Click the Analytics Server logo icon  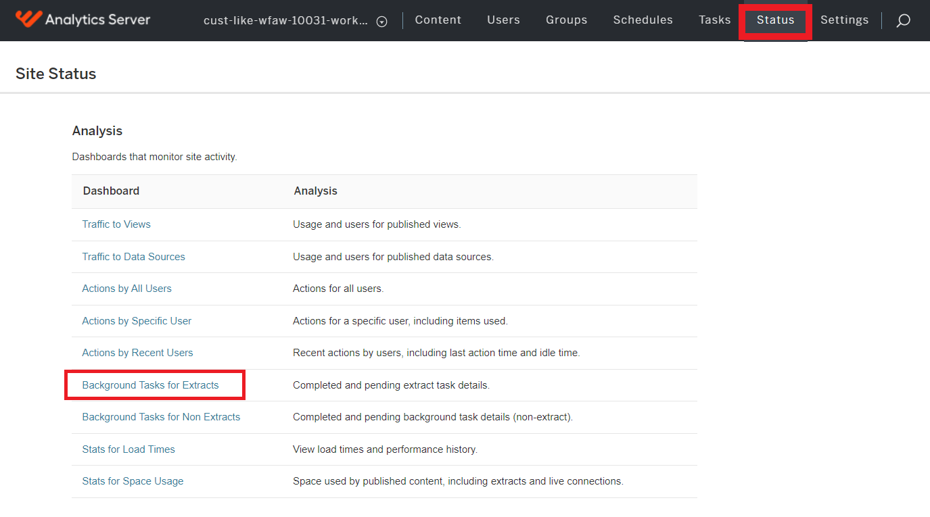(x=28, y=19)
